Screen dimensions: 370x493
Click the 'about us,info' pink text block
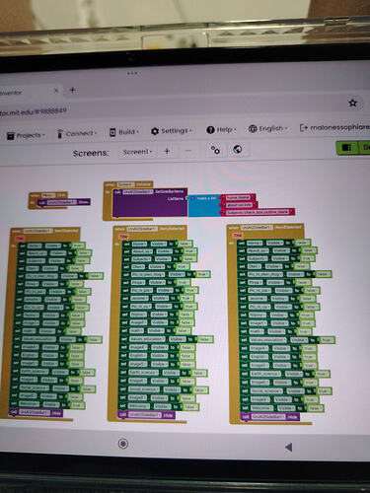(239, 205)
